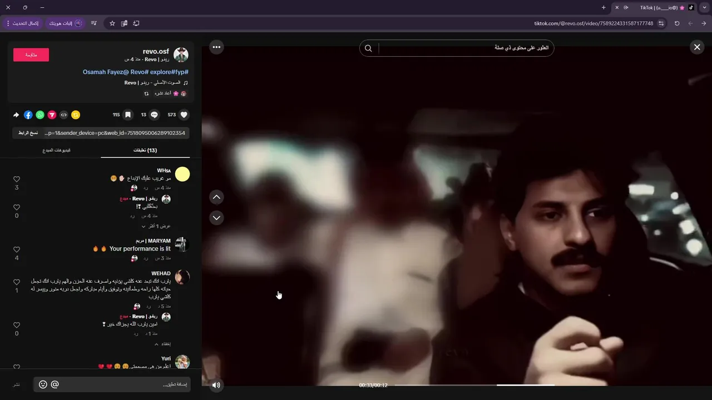The width and height of the screenshot is (712, 400).
Task: Go back in browser history
Action: pos(704,23)
